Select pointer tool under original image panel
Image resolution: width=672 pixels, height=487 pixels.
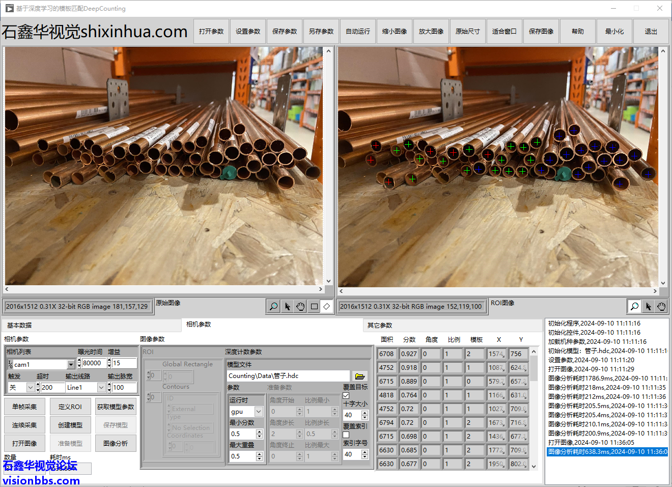[287, 306]
